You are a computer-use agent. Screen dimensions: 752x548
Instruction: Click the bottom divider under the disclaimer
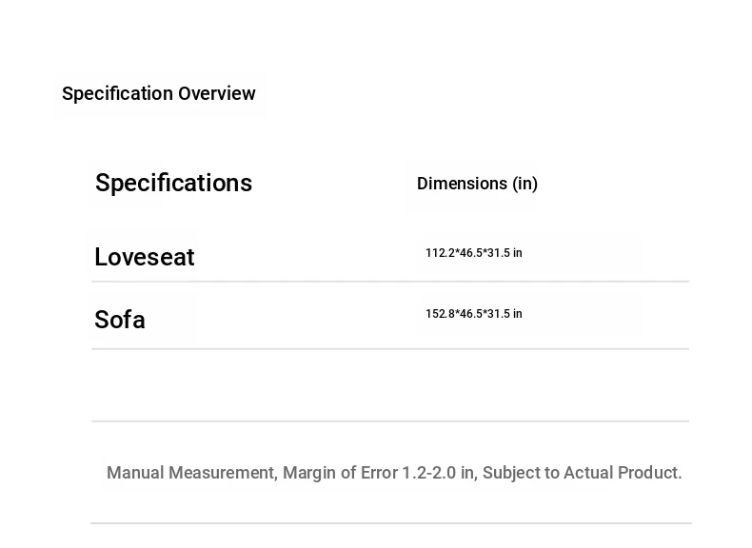pos(390,523)
